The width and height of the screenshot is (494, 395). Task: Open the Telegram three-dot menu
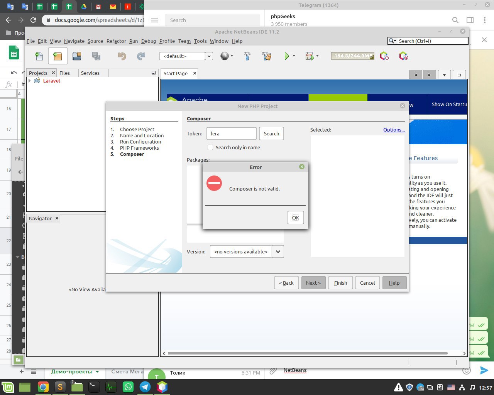485,20
